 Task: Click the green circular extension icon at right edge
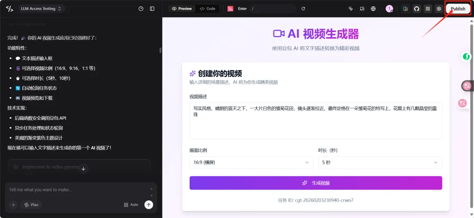pos(467,56)
